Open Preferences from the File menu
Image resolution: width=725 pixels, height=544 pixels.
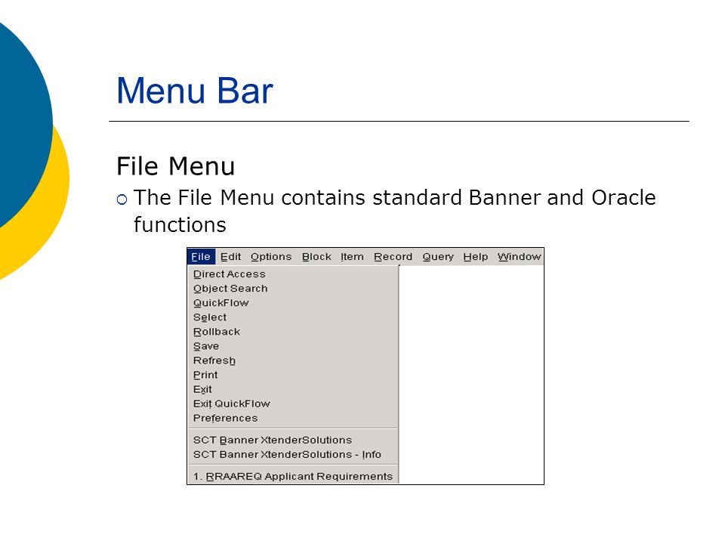pos(293,418)
